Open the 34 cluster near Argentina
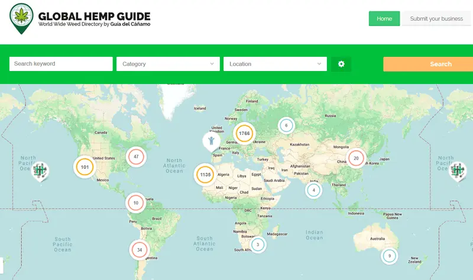The height and width of the screenshot is (280, 473). click(140, 250)
